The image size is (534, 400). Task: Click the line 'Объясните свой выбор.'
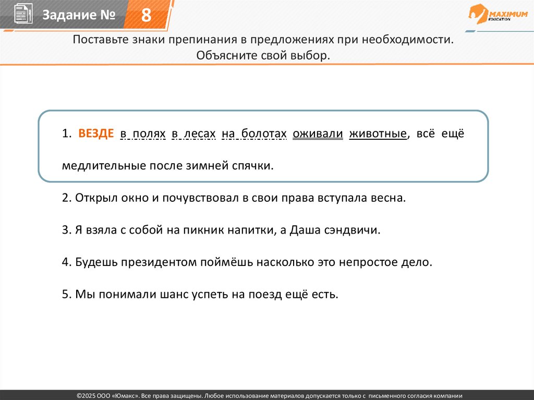click(263, 55)
